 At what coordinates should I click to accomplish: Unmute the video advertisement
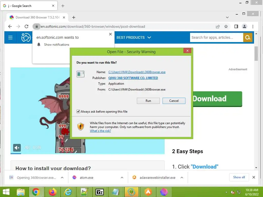tap(17, 148)
